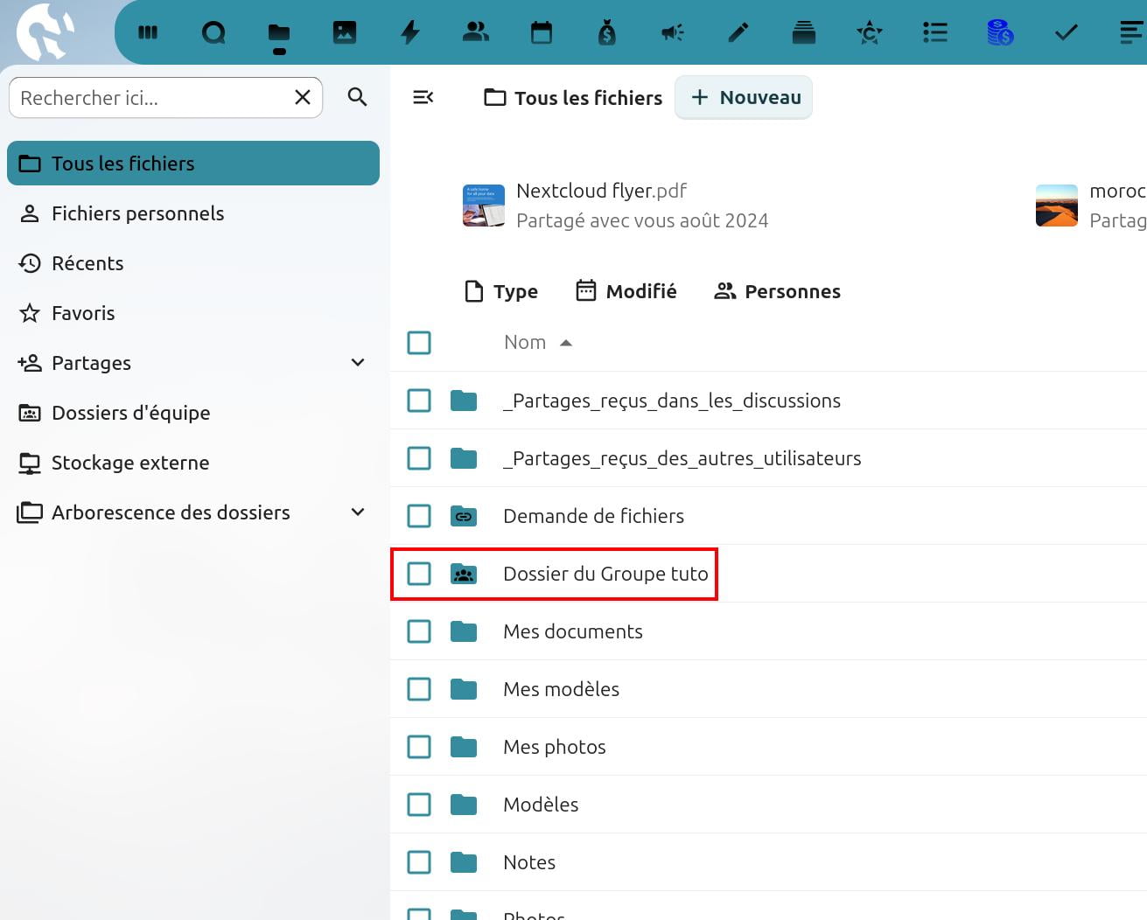
Task: Open 'Stockage externe' in the sidebar
Action: 193,463
